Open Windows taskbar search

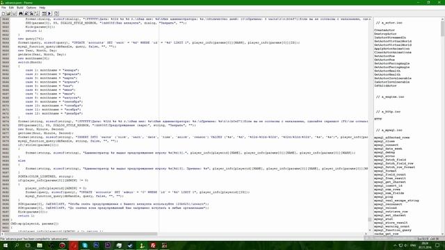(17, 245)
